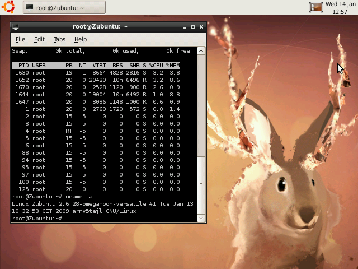This screenshot has width=358, height=269.
Task: Minimize the root@Zubuntu terminal window
Action: (185, 27)
